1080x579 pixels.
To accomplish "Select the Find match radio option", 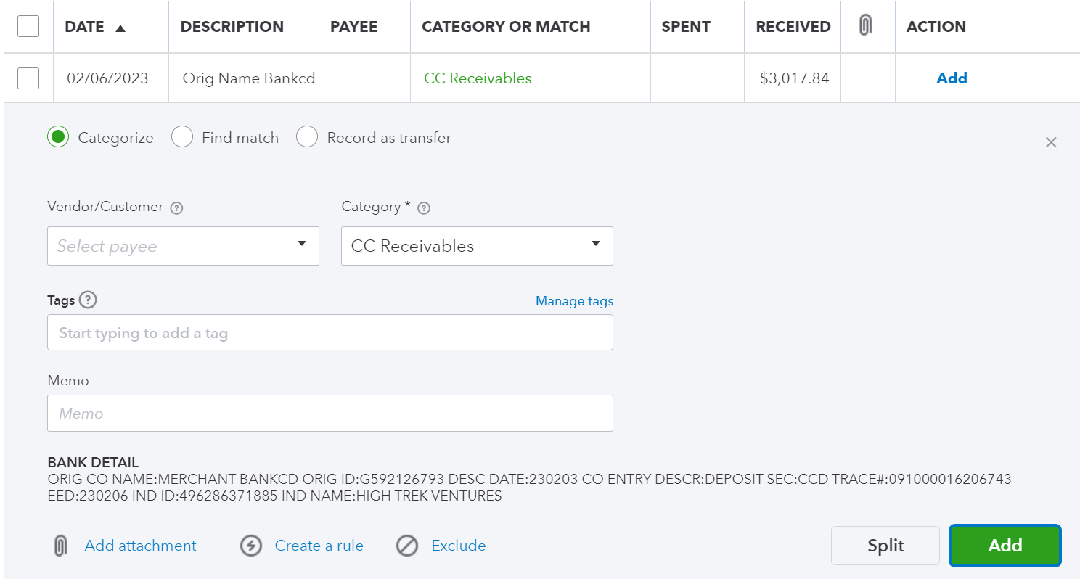I will [x=182, y=137].
